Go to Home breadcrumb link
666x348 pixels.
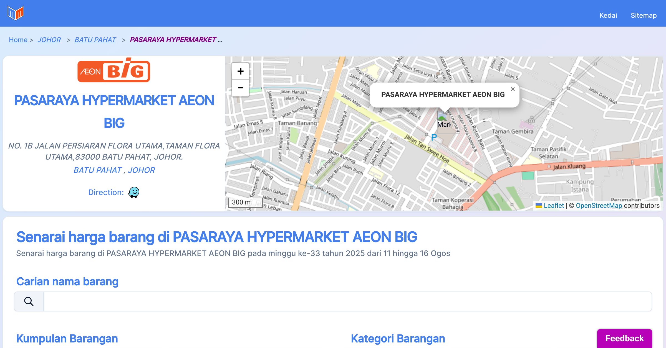18,40
